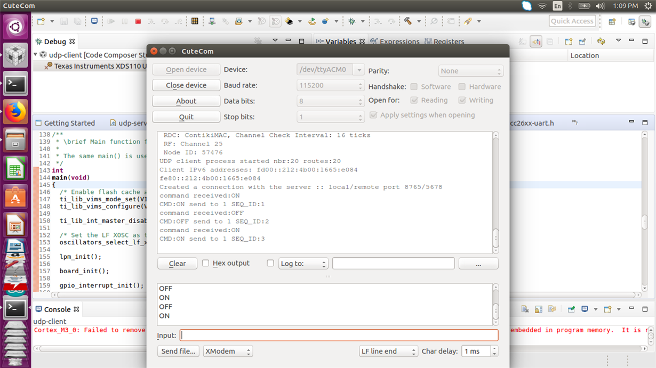The height and width of the screenshot is (368, 656).
Task: Click the green bug Debug icon
Action: coord(352,21)
